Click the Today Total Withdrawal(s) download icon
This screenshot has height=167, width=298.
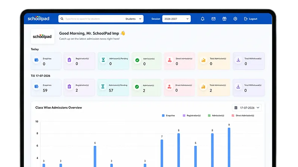pos(238,60)
